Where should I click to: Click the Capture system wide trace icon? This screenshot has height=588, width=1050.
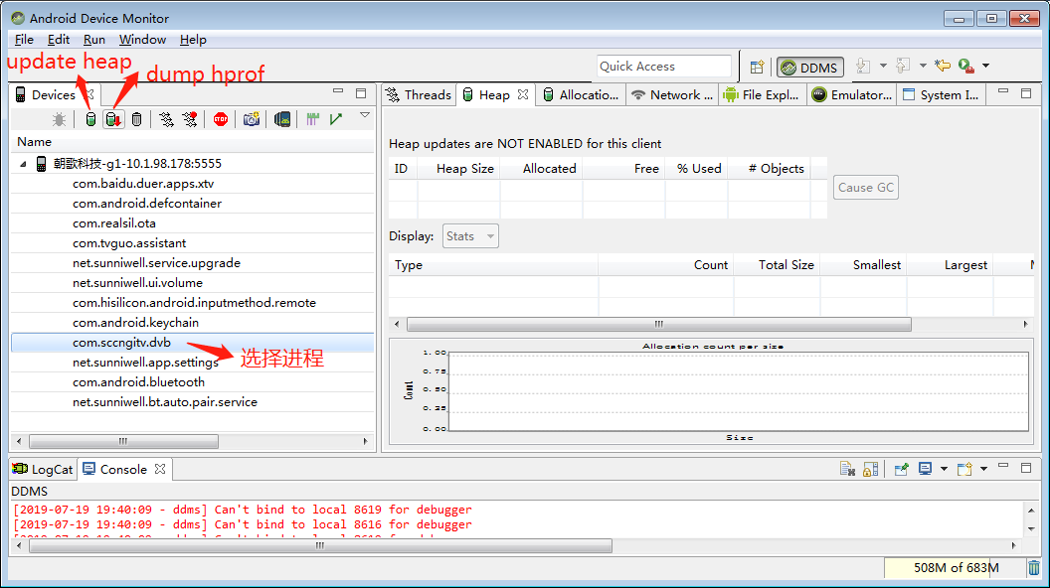pyautogui.click(x=312, y=120)
